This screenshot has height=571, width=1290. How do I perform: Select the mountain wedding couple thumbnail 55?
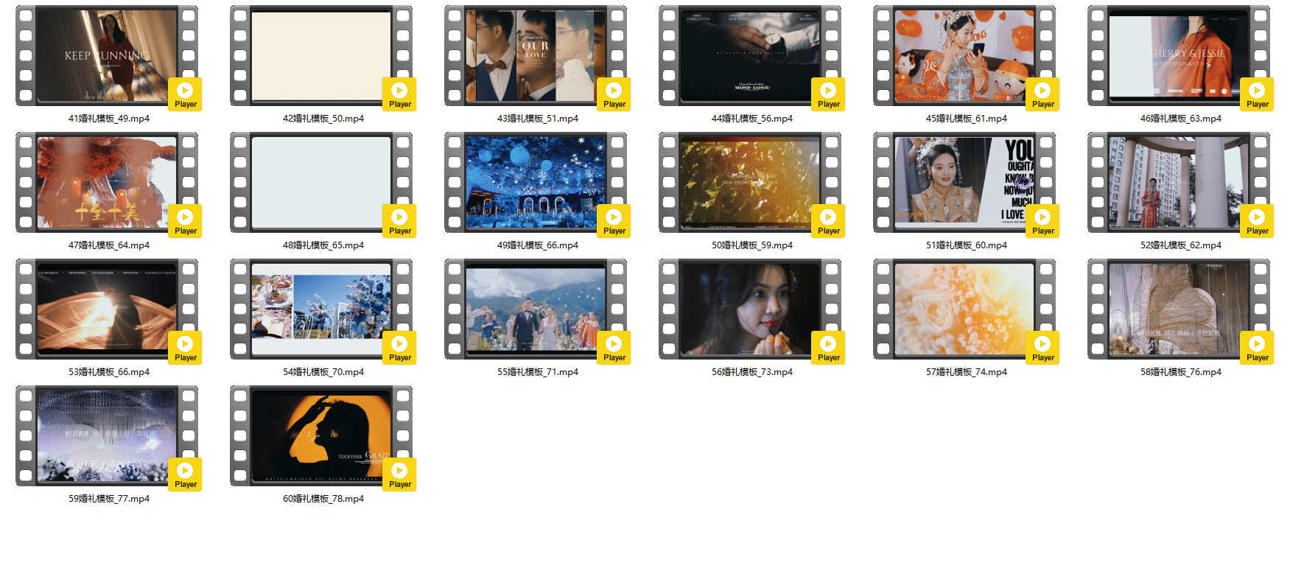535,309
